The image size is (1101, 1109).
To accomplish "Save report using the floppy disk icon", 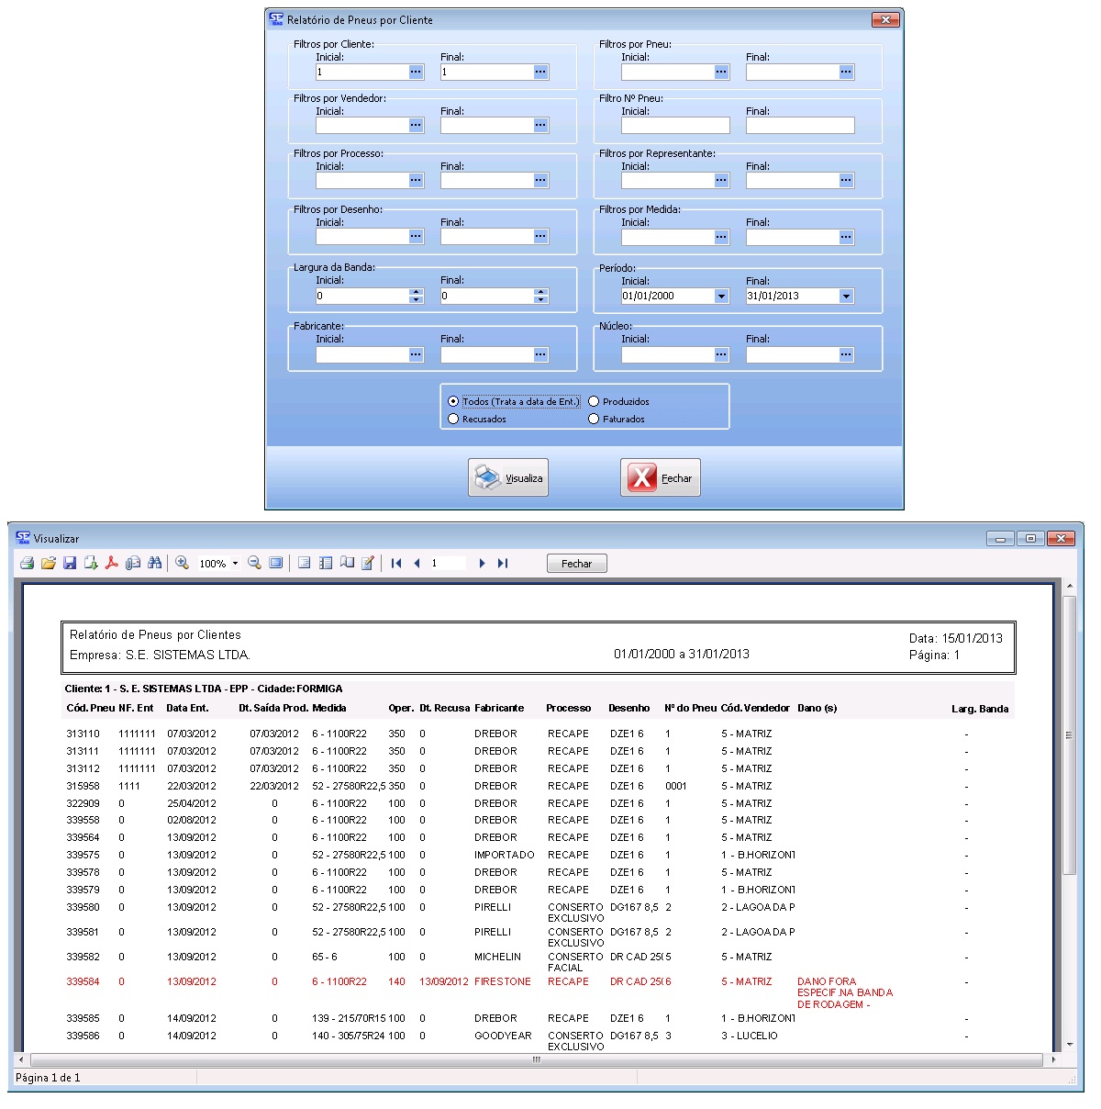I will click(x=70, y=564).
